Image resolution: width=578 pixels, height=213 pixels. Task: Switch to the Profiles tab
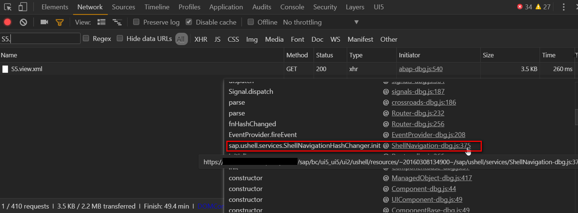(189, 7)
